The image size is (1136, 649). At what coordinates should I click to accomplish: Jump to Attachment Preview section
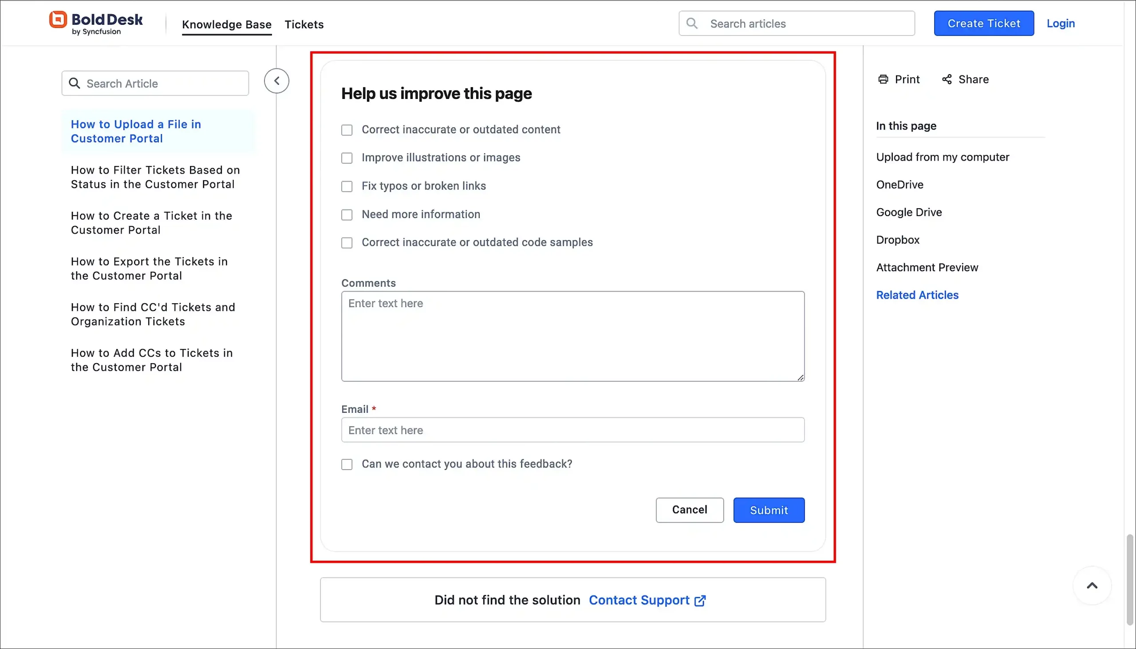927,267
